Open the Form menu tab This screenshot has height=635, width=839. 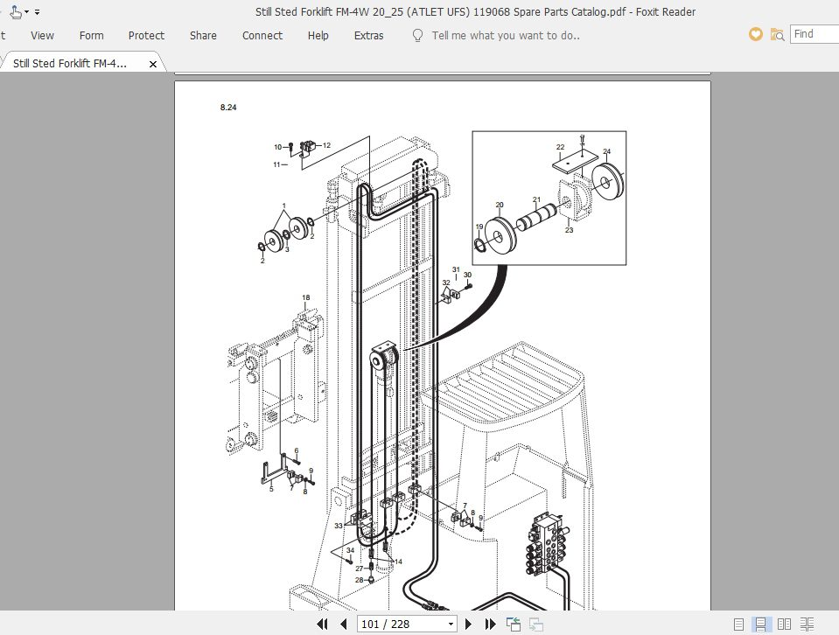(x=92, y=35)
